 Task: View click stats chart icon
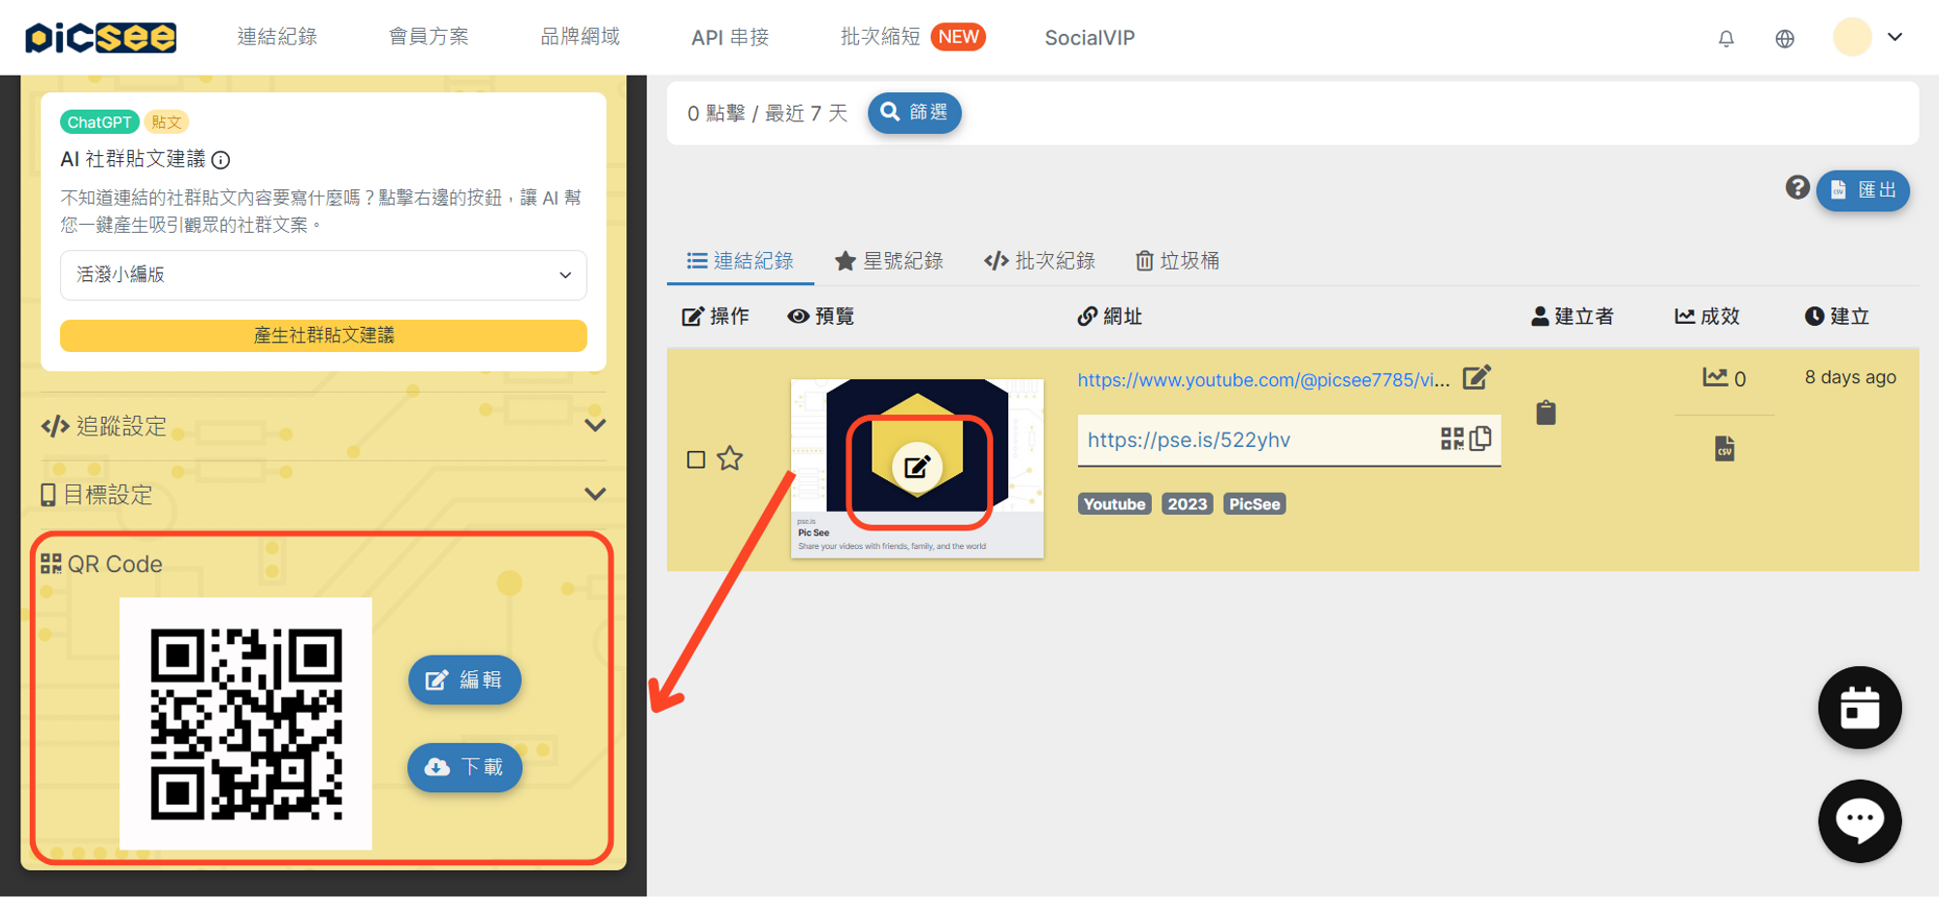1715,377
